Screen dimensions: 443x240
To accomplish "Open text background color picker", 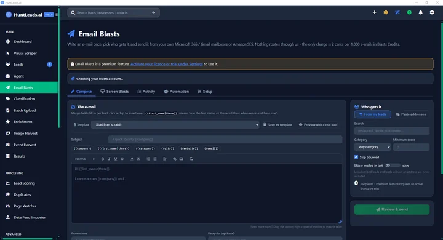I will coord(138,159).
